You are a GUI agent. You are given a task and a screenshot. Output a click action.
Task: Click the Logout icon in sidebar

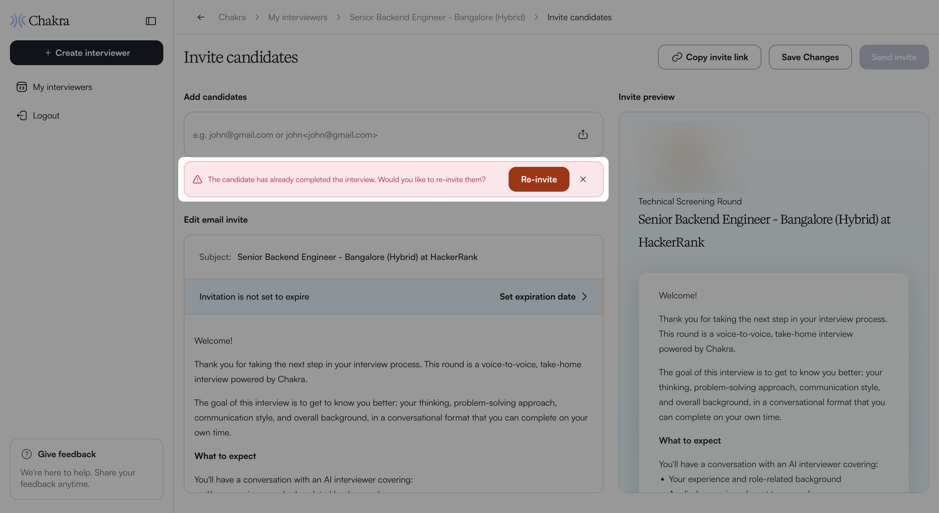[x=22, y=115]
